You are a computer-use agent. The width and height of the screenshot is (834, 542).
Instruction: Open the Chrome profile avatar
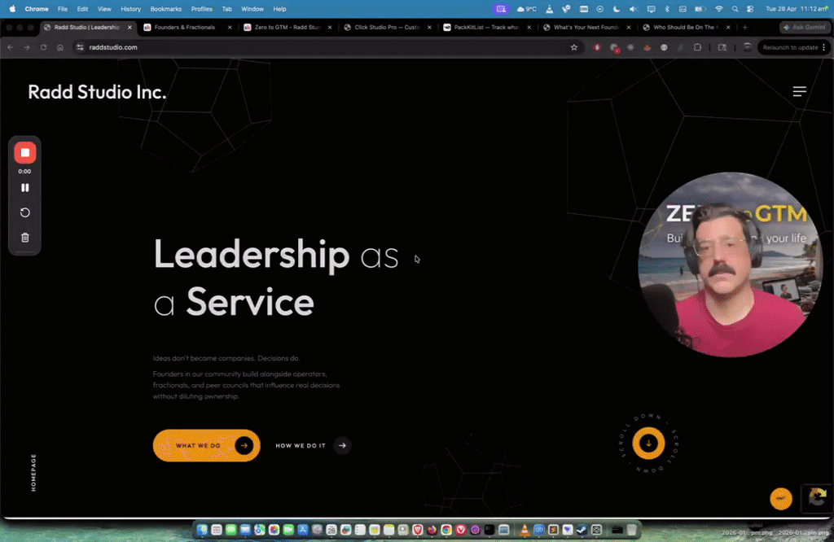(748, 47)
